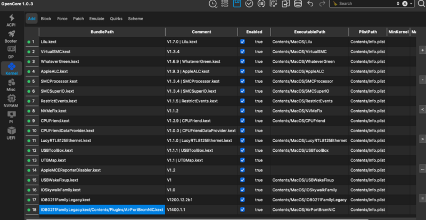Open the UEFI section in sidebar
Image resolution: width=426 pixels, height=220 pixels.
(11, 133)
